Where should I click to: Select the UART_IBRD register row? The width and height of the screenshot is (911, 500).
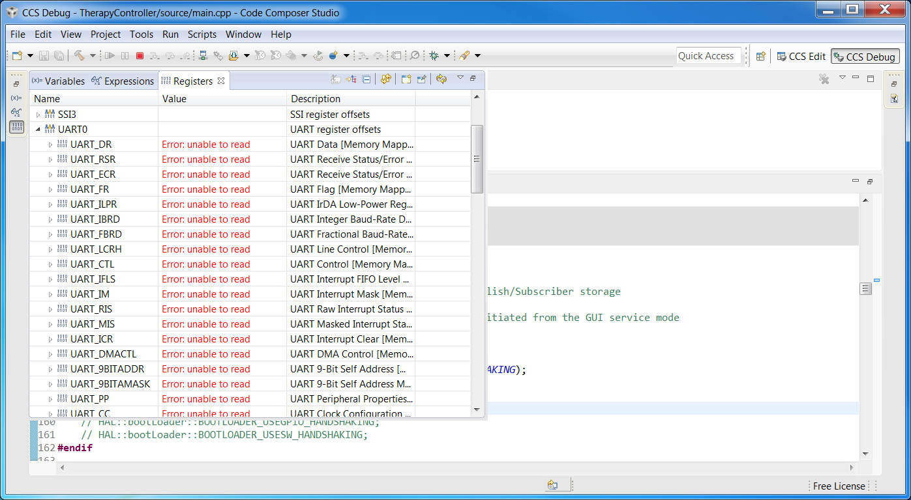pyautogui.click(x=250, y=219)
